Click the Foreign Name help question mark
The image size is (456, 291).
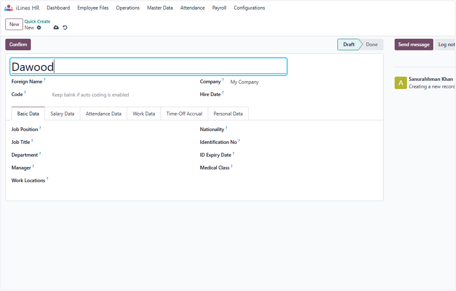pyautogui.click(x=44, y=80)
